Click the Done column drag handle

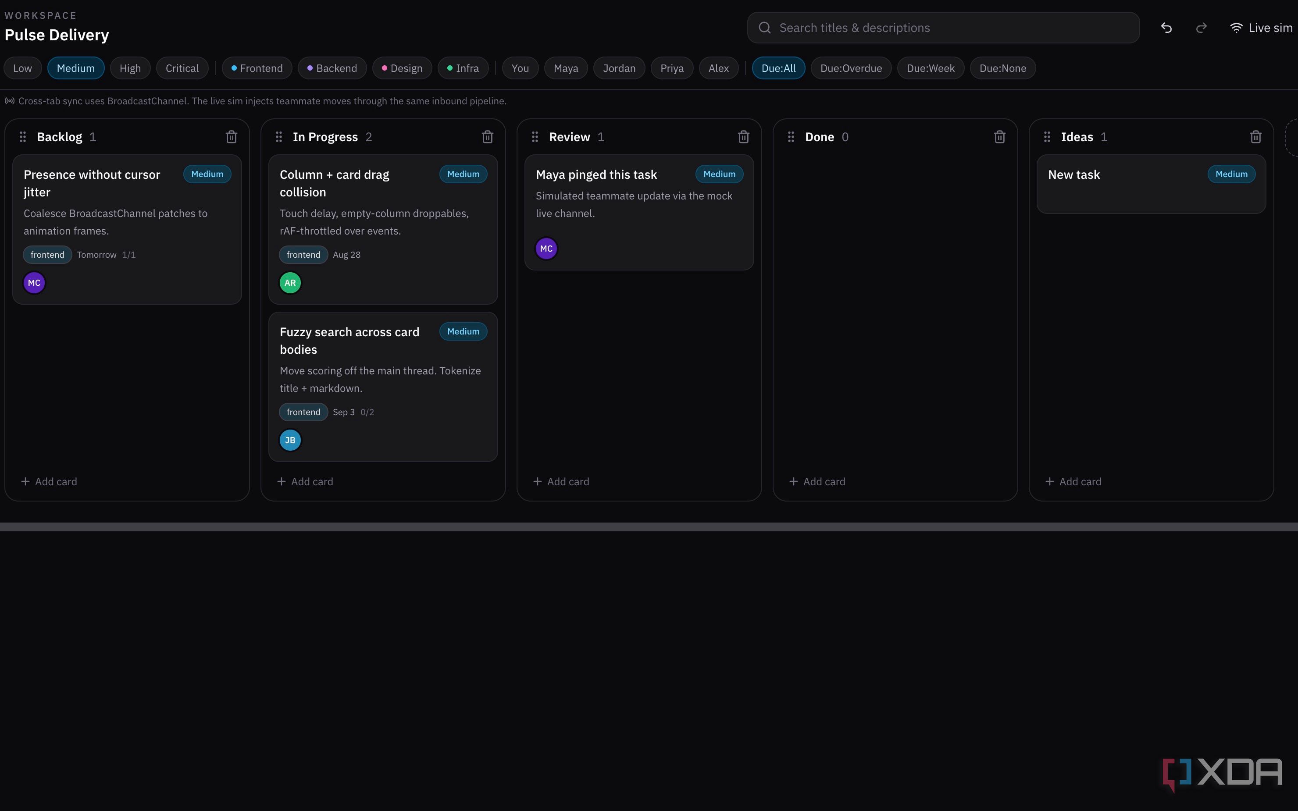[791, 137]
